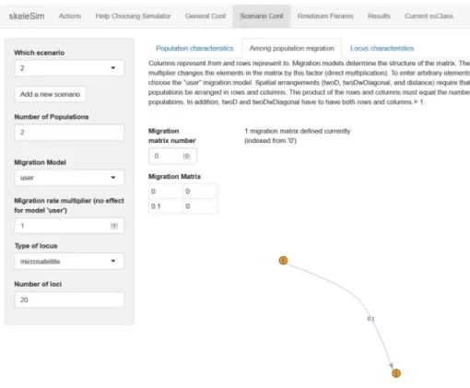Screen dimensions: 470x388
Task: Open Current ssClass page
Action: pyautogui.click(x=429, y=16)
